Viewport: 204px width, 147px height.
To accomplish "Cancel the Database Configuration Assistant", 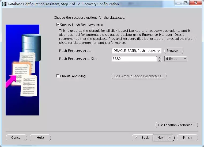I will click(x=16, y=138).
